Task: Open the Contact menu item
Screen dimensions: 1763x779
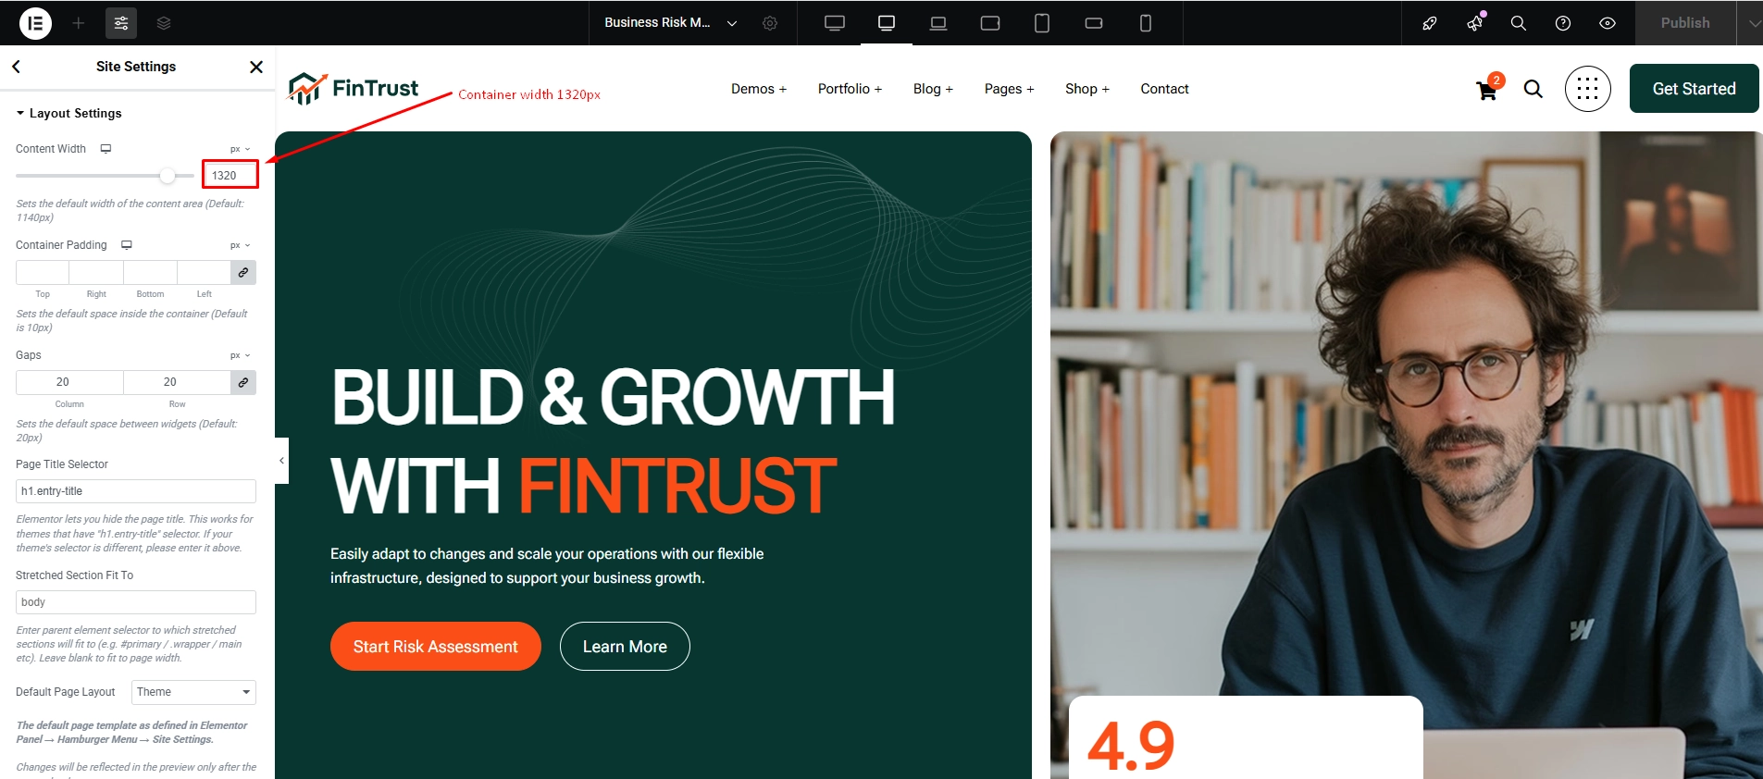Action: click(1164, 89)
